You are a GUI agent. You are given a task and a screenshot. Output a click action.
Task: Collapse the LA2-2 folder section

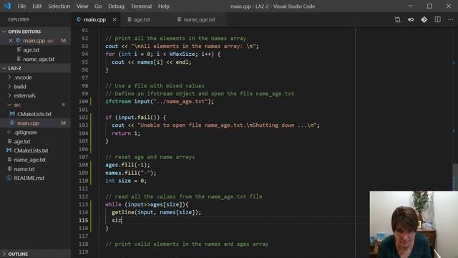tap(35, 68)
